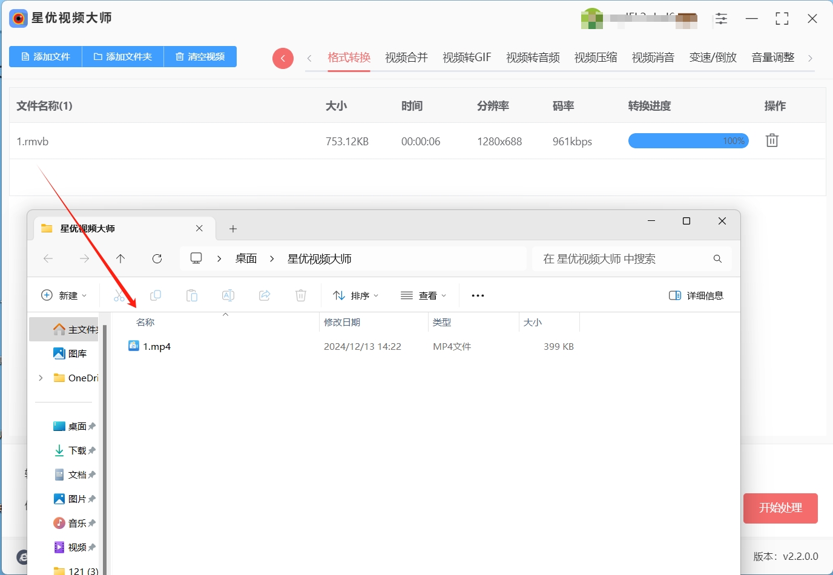Click 星优视频大师 in the address path
The width and height of the screenshot is (833, 575).
click(320, 258)
